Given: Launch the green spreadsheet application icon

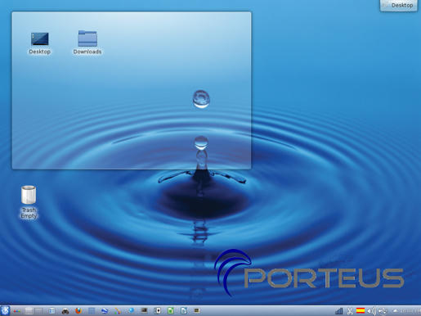Looking at the screenshot, I should pyautogui.click(x=171, y=311).
